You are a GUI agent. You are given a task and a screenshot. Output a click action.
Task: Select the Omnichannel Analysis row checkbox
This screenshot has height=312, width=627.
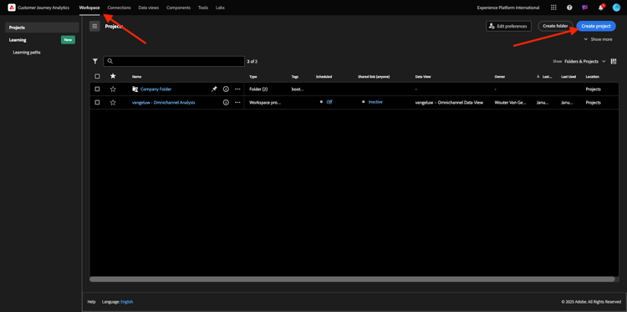tap(97, 102)
